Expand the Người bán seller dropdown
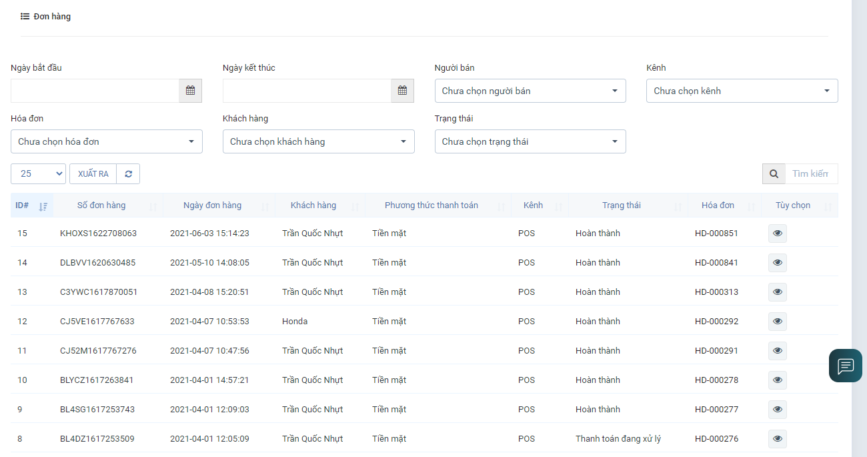 coord(530,91)
